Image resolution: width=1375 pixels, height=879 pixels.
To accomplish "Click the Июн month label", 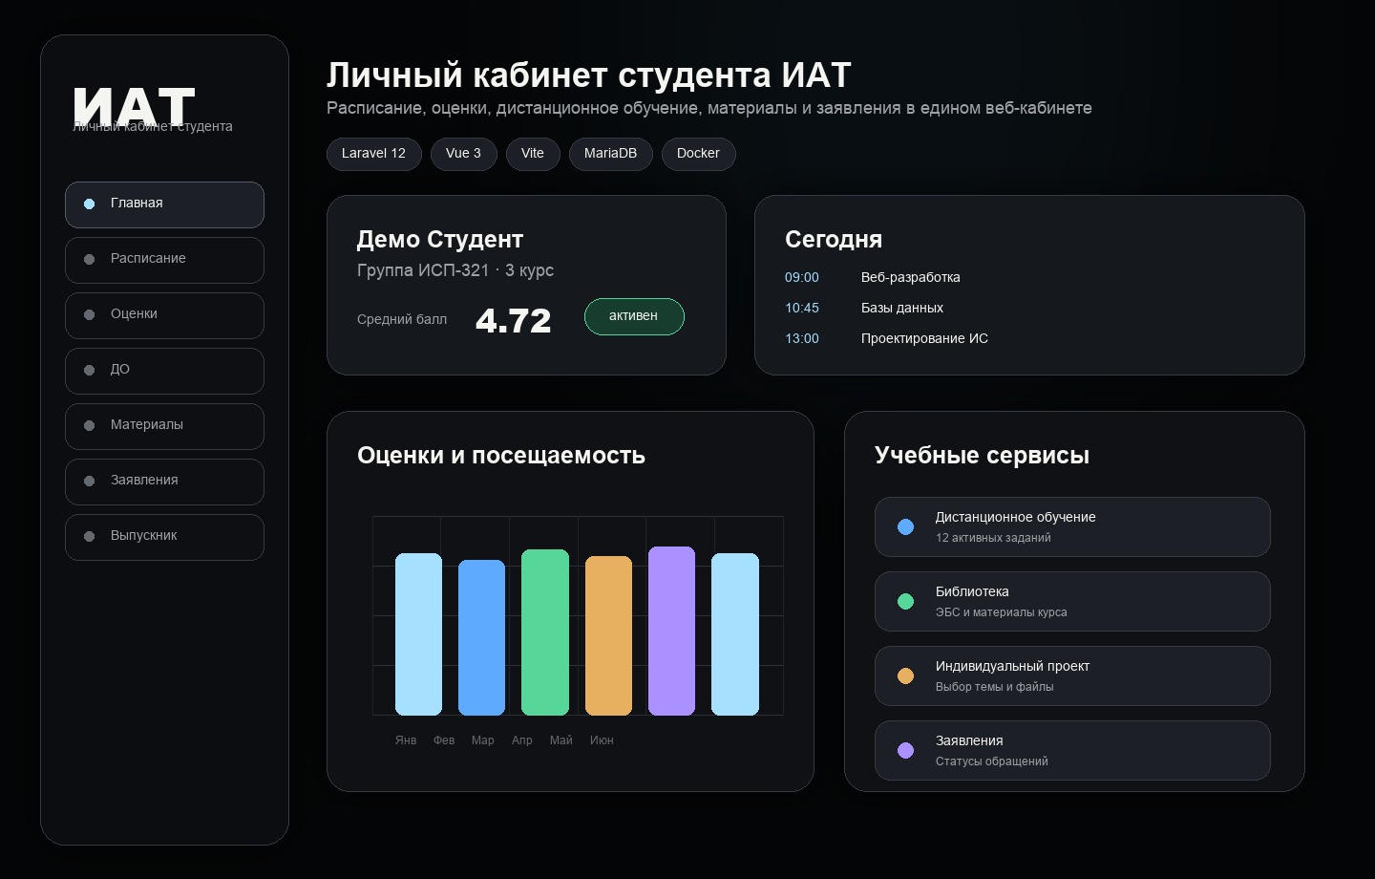I will click(602, 740).
